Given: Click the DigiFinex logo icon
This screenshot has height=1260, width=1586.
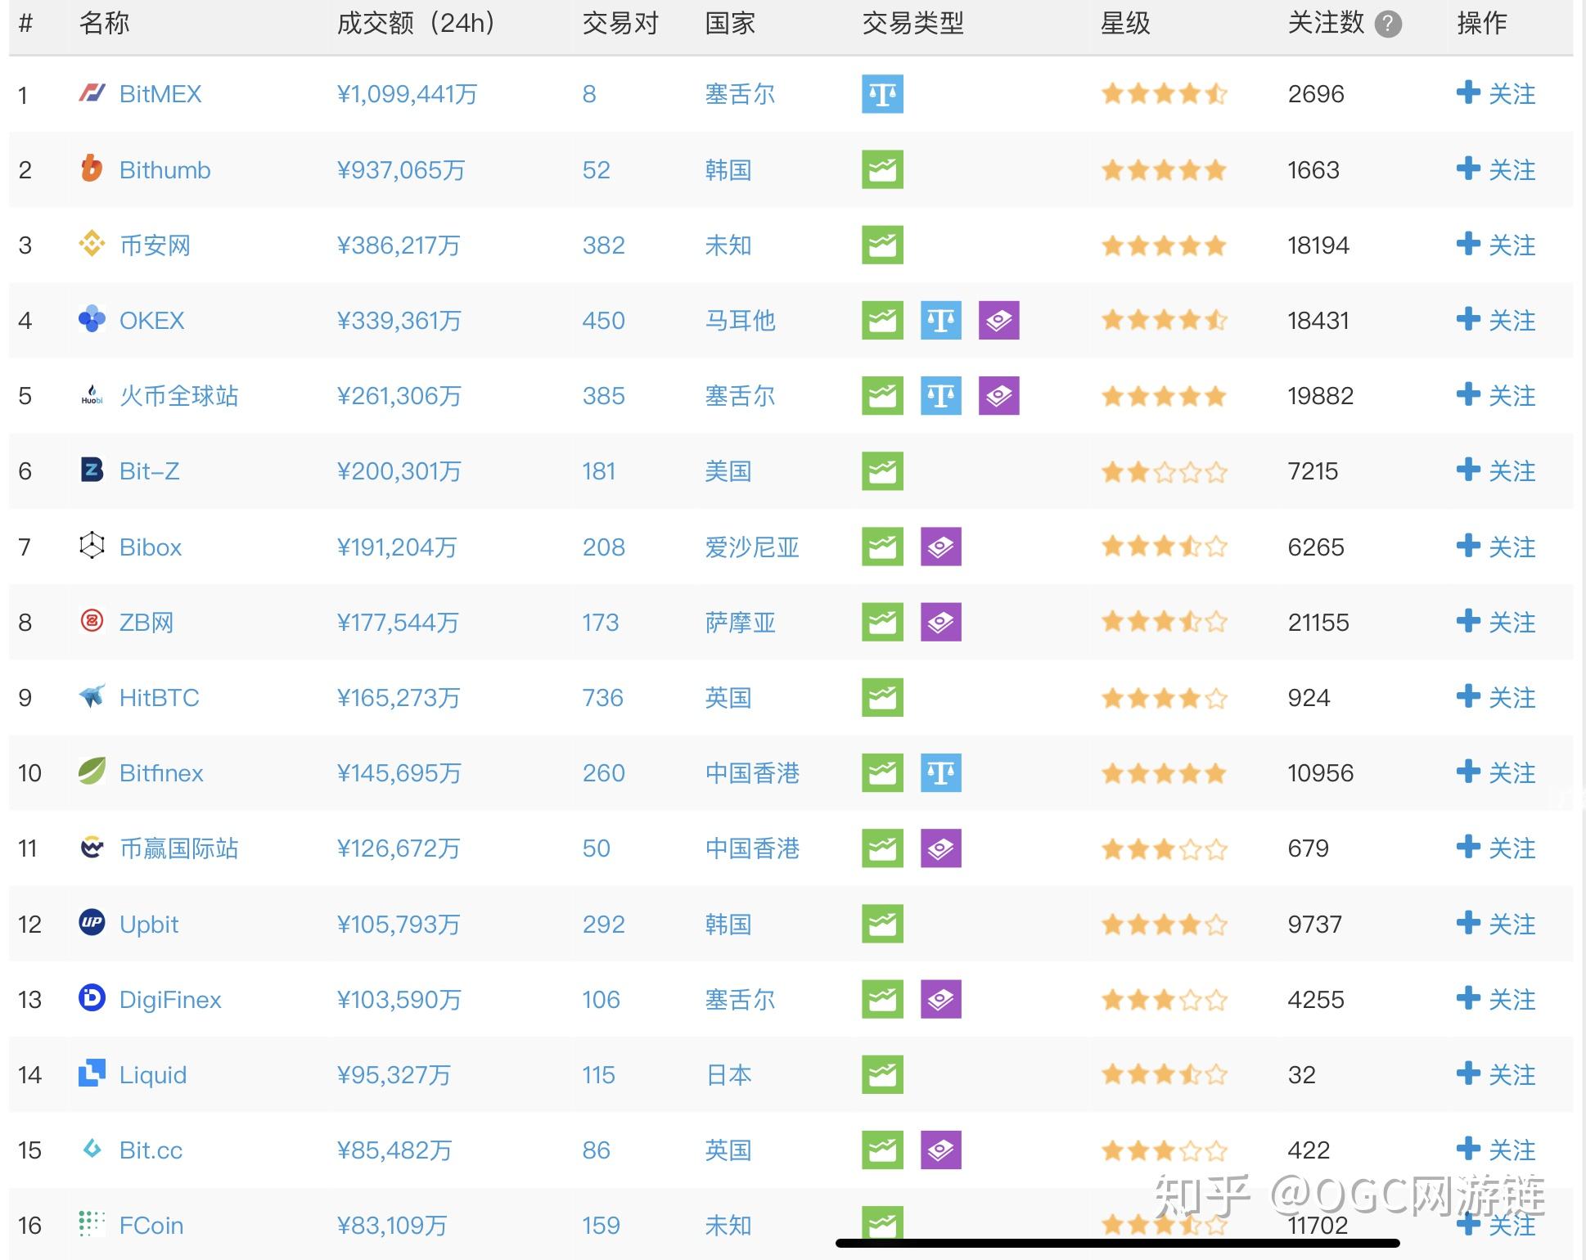Looking at the screenshot, I should pos(92,998).
